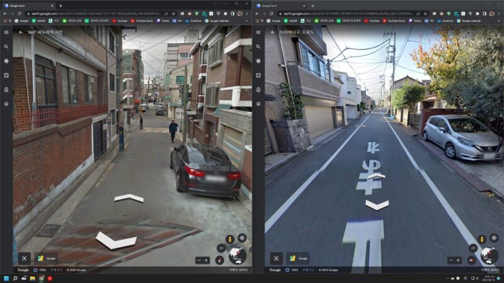Viewport: 504px width, 283px height.
Task: Open Voyager ship wheel in left sidebar
Action: [x=6, y=61]
